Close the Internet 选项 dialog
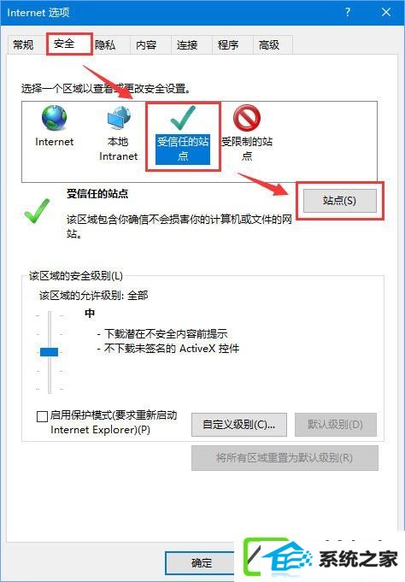Screen dimensions: 405x582 (386, 12)
